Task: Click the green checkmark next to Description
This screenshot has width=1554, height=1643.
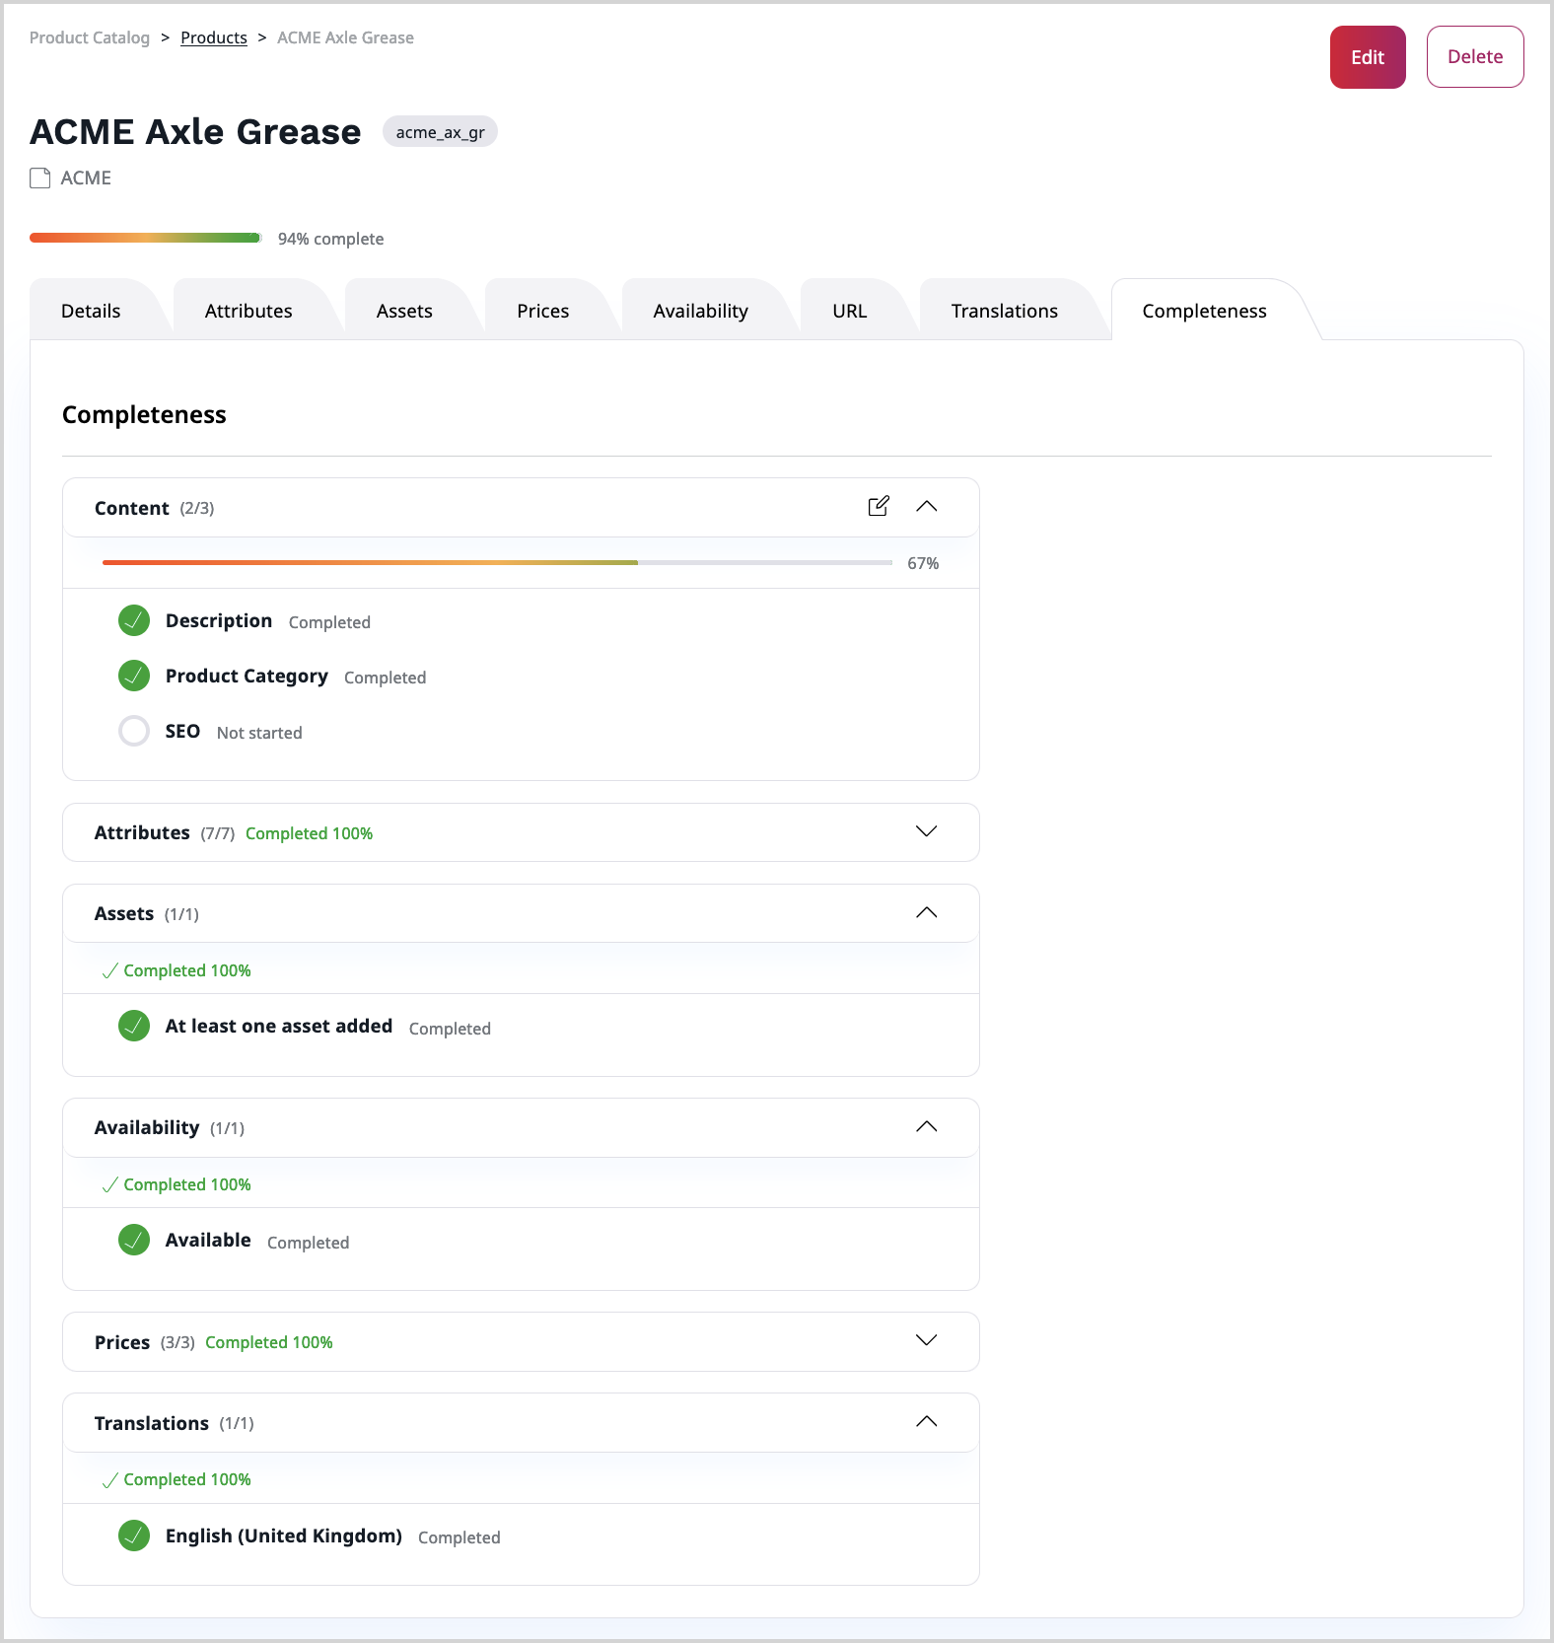Action: [134, 620]
